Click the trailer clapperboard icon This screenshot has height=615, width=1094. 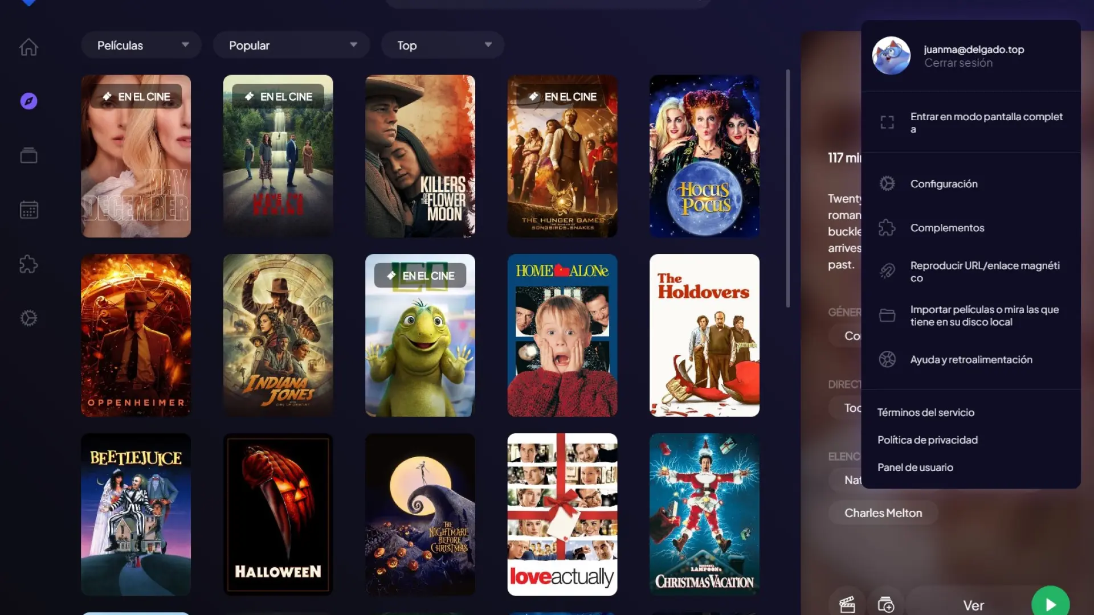(x=847, y=604)
